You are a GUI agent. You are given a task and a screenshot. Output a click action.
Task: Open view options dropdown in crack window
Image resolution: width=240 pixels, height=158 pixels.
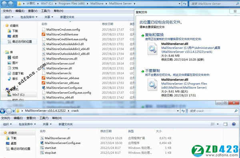pyautogui.click(x=218, y=124)
